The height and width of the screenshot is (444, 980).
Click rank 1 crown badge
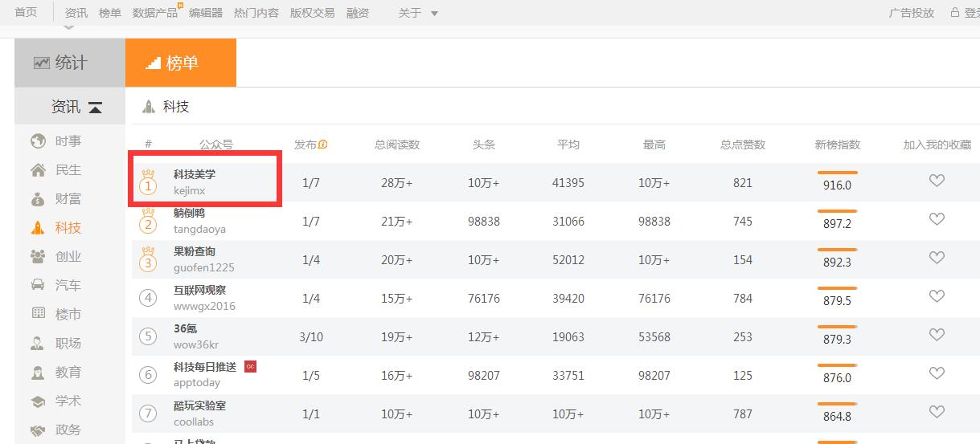[148, 181]
